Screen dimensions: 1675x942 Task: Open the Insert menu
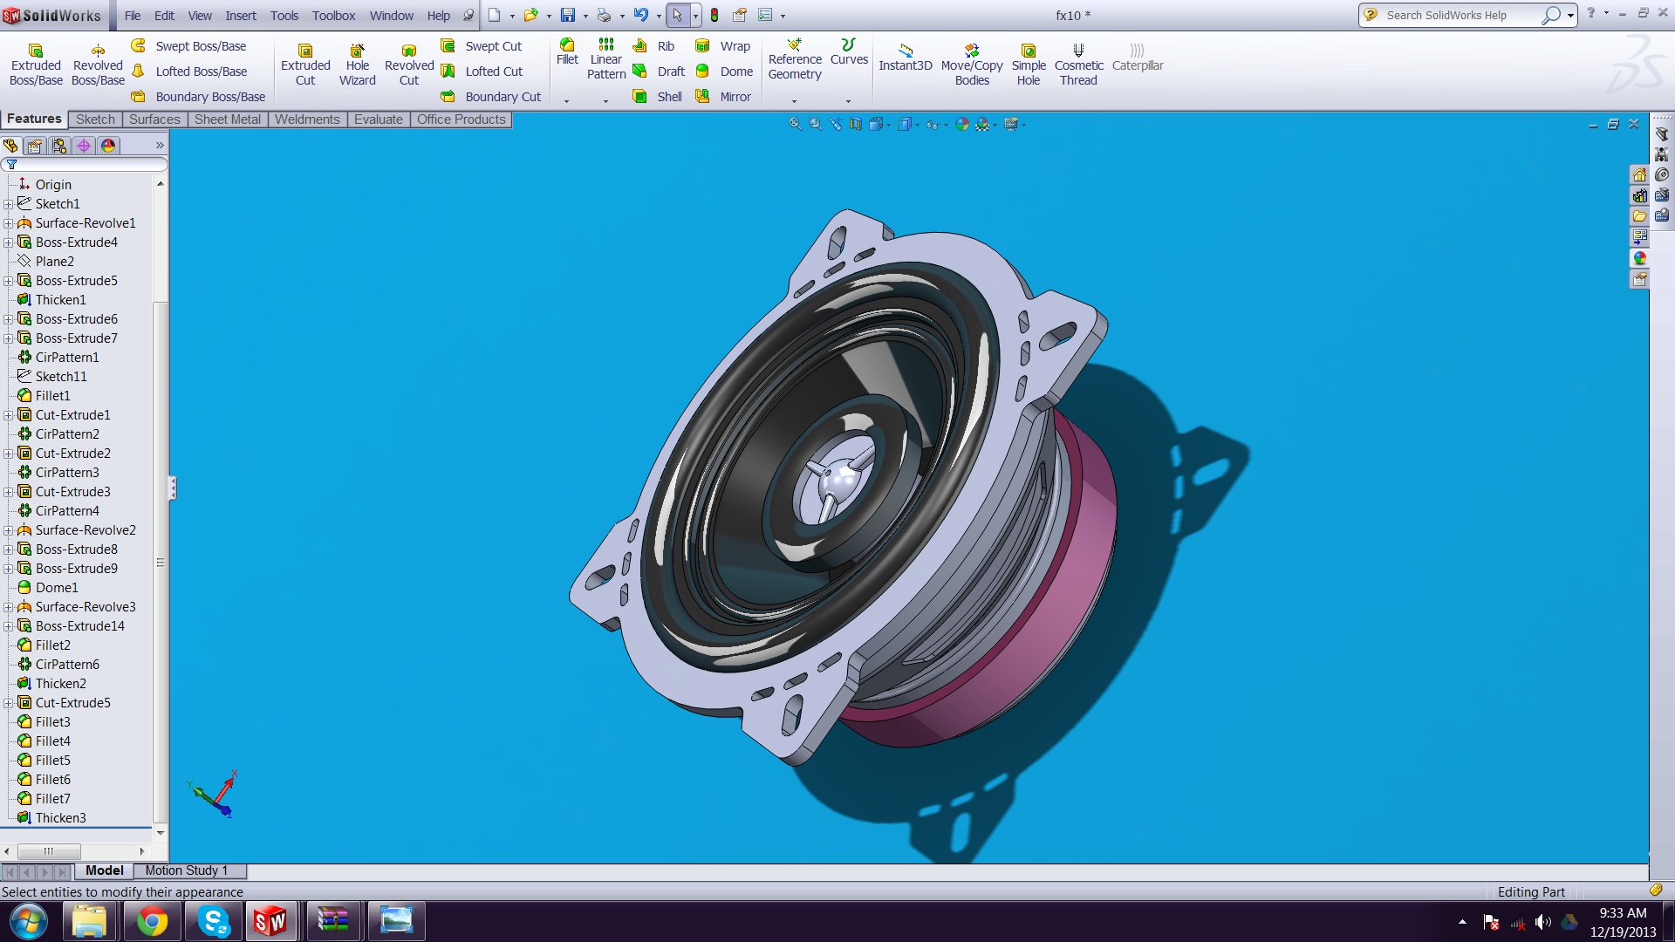click(x=241, y=16)
